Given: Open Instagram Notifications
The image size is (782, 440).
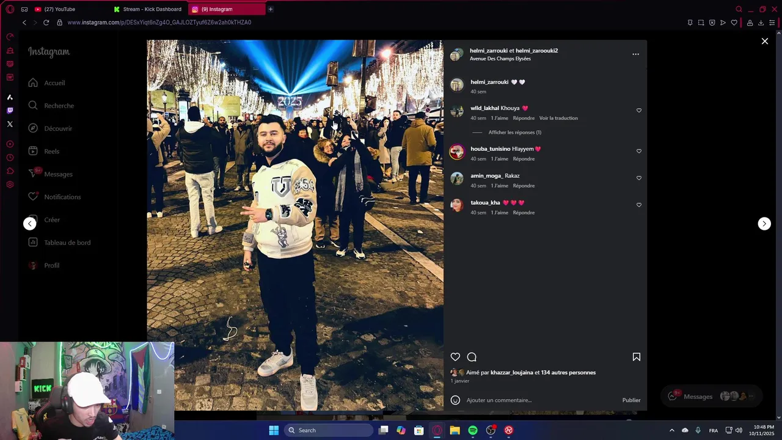Looking at the screenshot, I should (54, 197).
